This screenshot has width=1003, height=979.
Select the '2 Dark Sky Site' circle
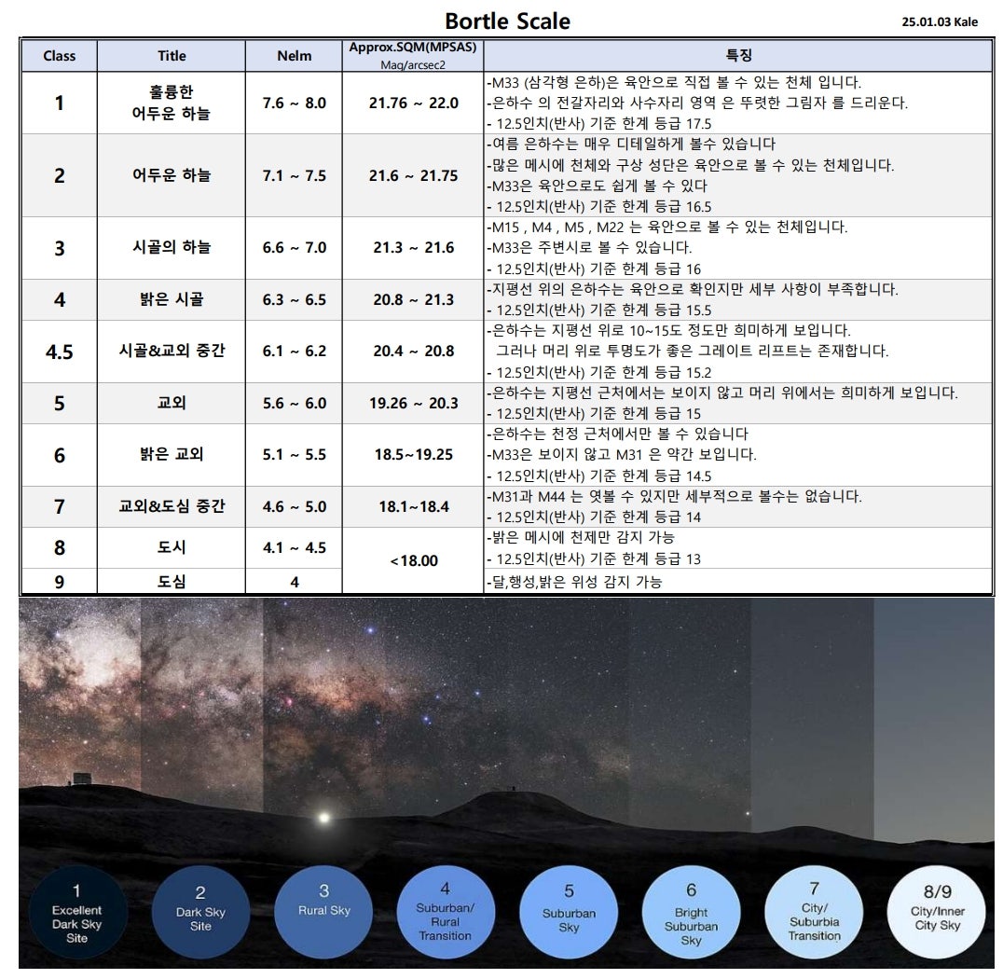point(200,913)
